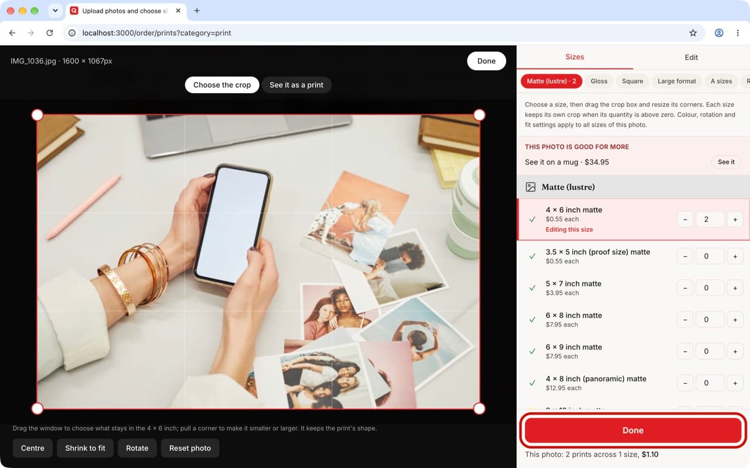Click the Shrink to fit button
Screen dimensions: 750x468
[x=86, y=448]
